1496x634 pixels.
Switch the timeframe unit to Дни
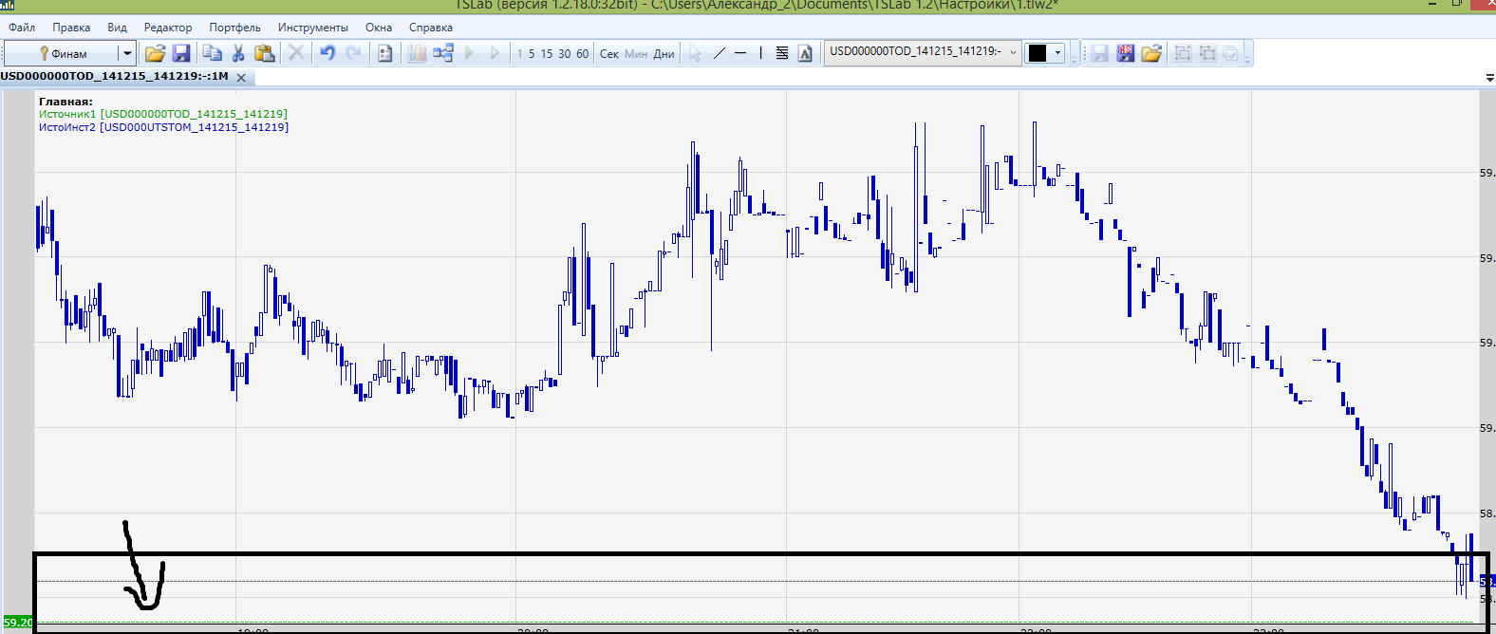[664, 54]
